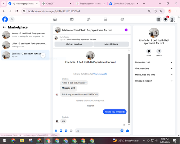Open a new browser tab
The width and height of the screenshot is (180, 144).
[x=144, y=4]
